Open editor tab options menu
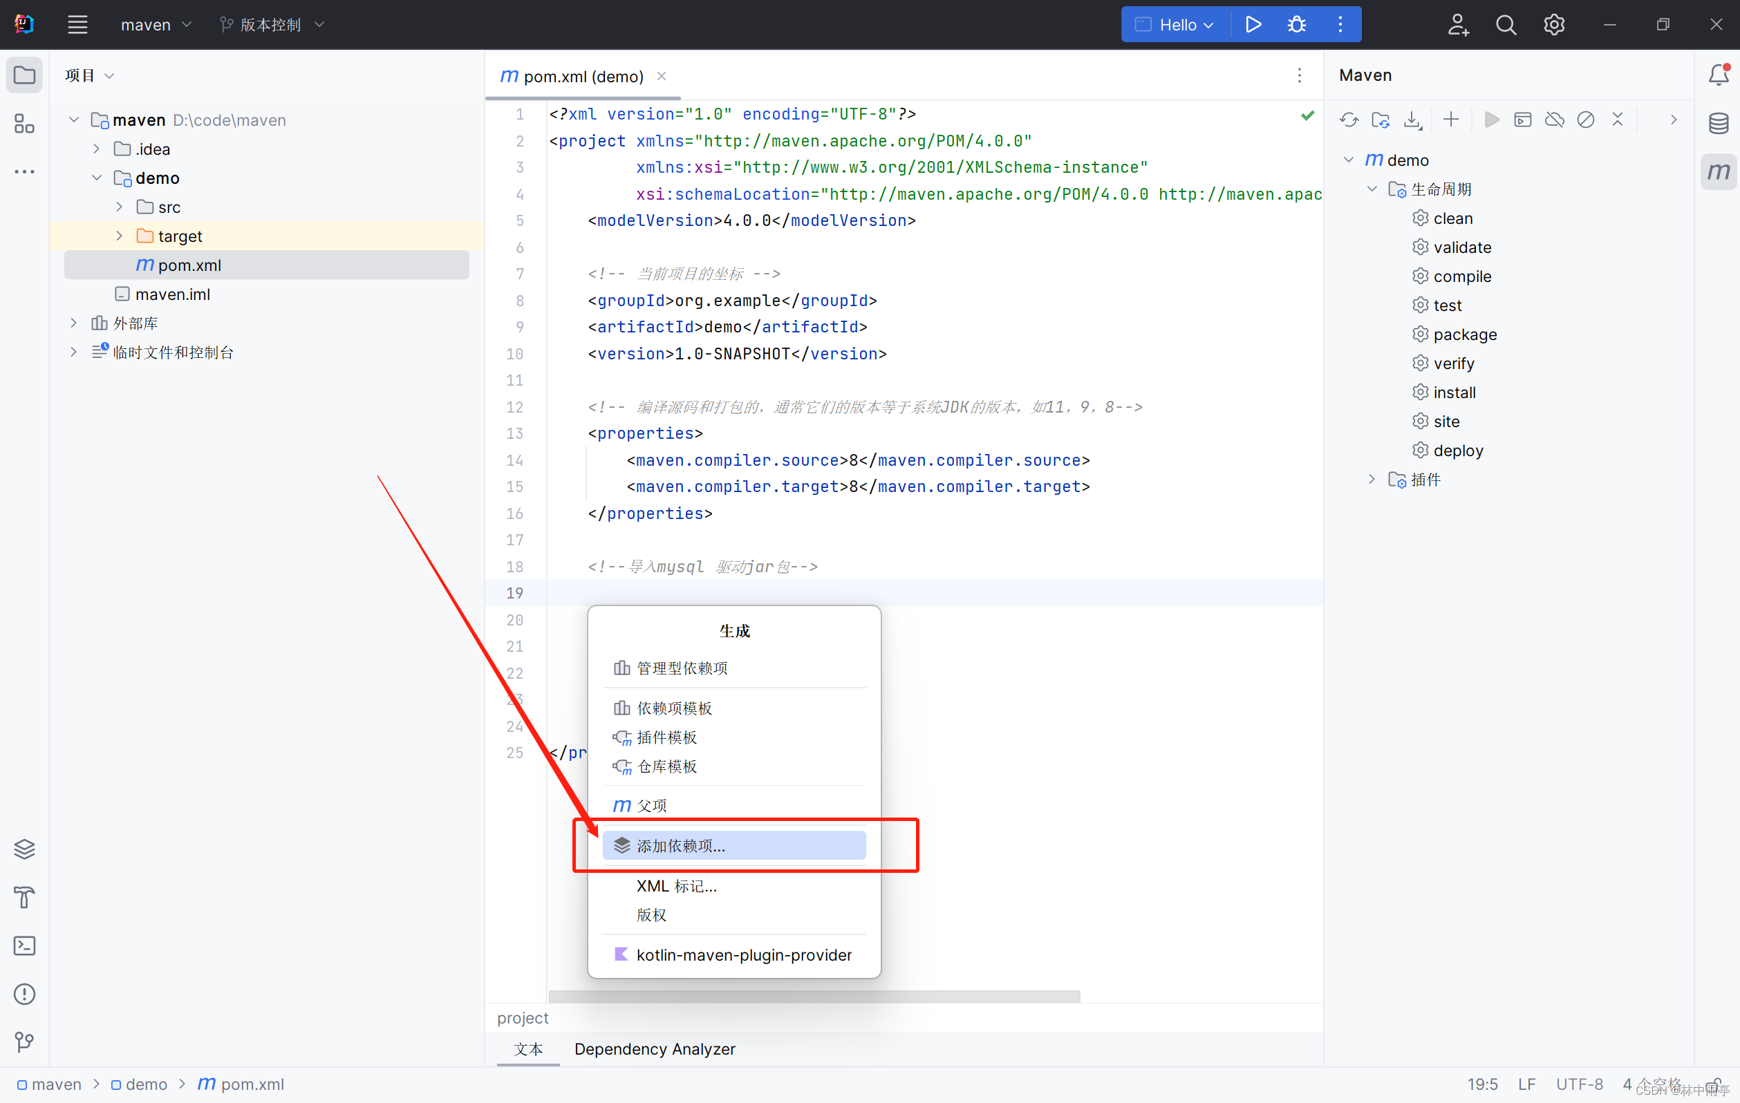The image size is (1740, 1103). pos(1299,76)
